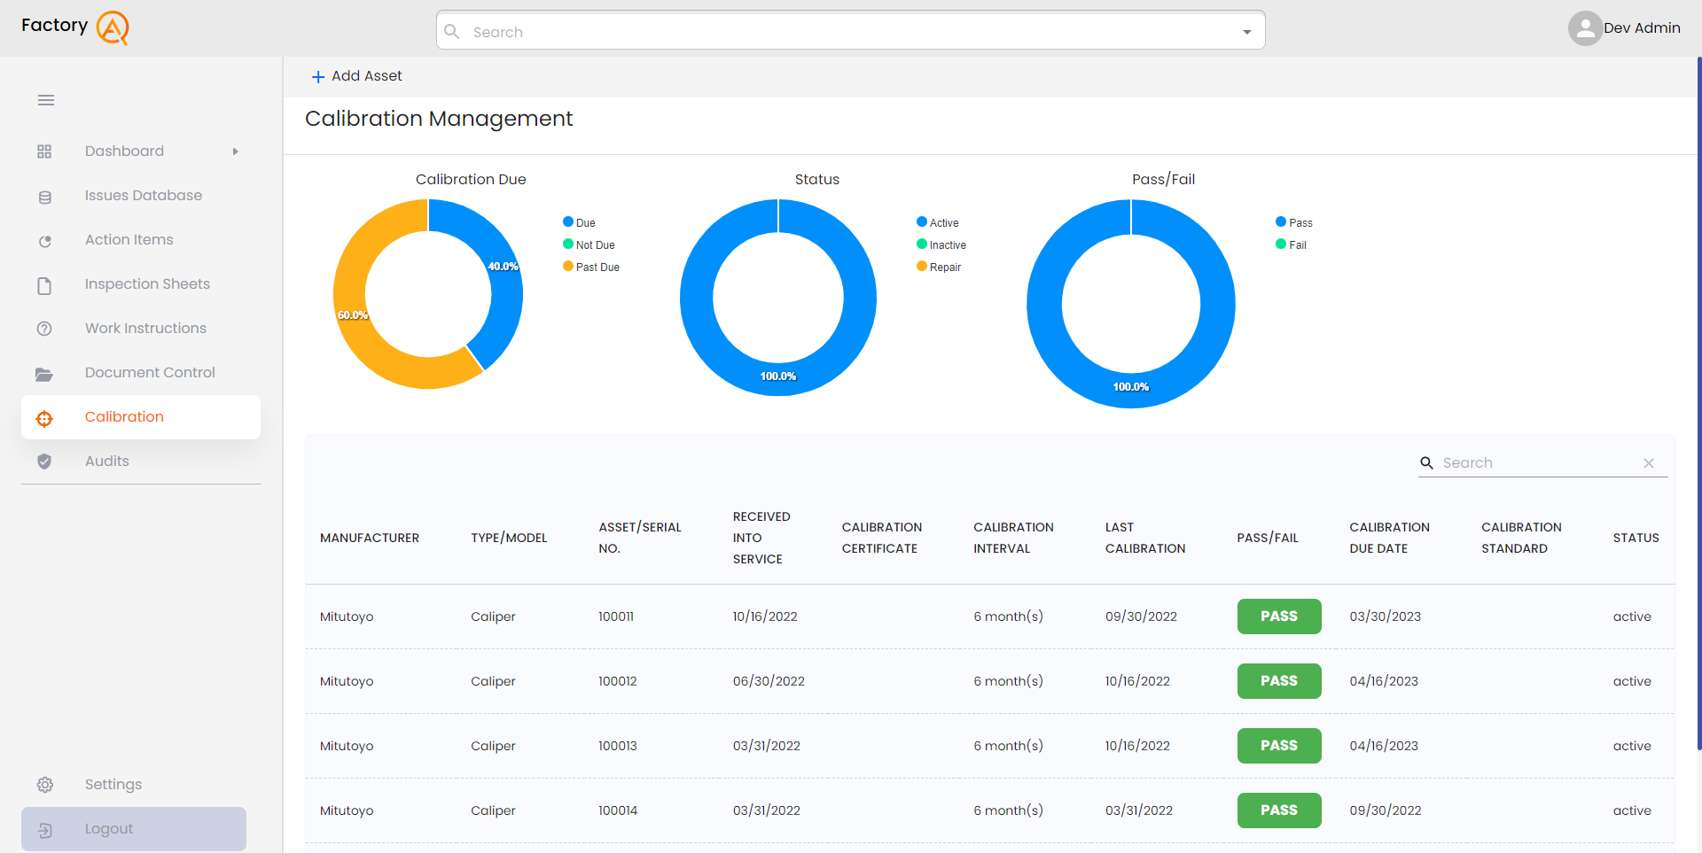Click the Work Instructions question mark icon
The height and width of the screenshot is (853, 1702).
click(44, 329)
